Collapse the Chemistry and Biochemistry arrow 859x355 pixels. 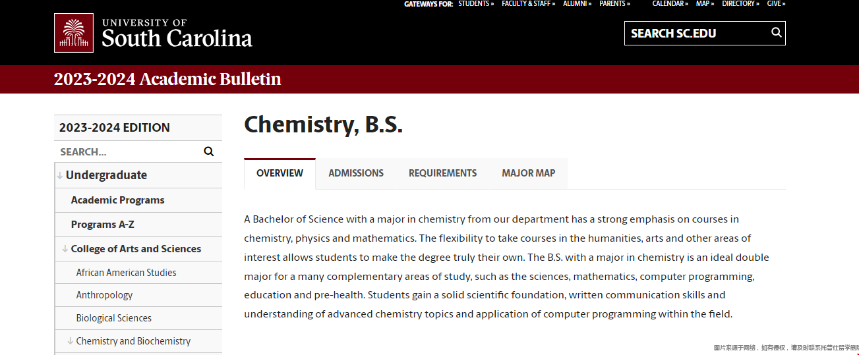pyautogui.click(x=71, y=341)
